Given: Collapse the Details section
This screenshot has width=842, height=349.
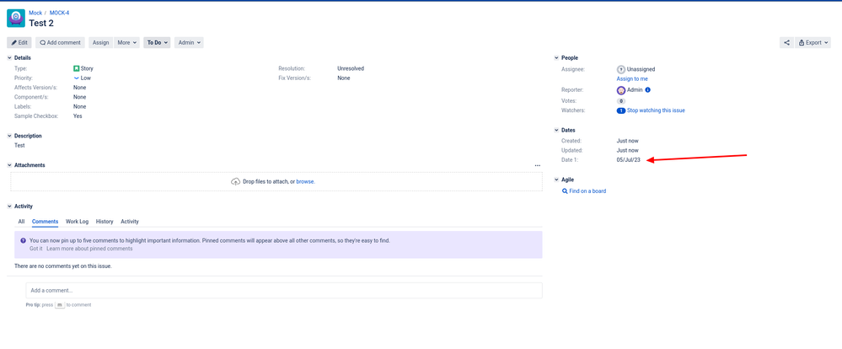Looking at the screenshot, I should 9,58.
